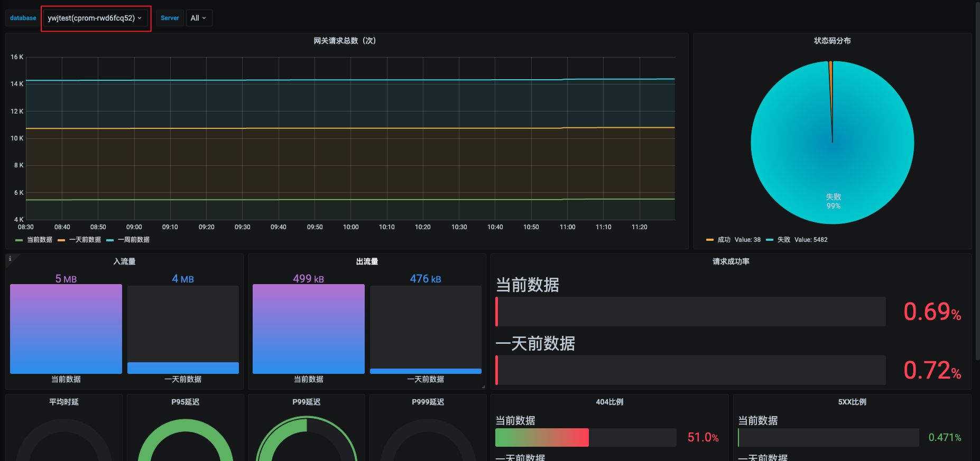Click the 08:30 time axis label
980x461 pixels.
[x=26, y=227]
